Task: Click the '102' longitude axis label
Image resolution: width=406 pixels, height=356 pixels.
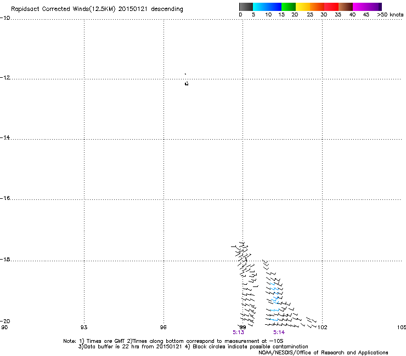Action: [x=323, y=328]
